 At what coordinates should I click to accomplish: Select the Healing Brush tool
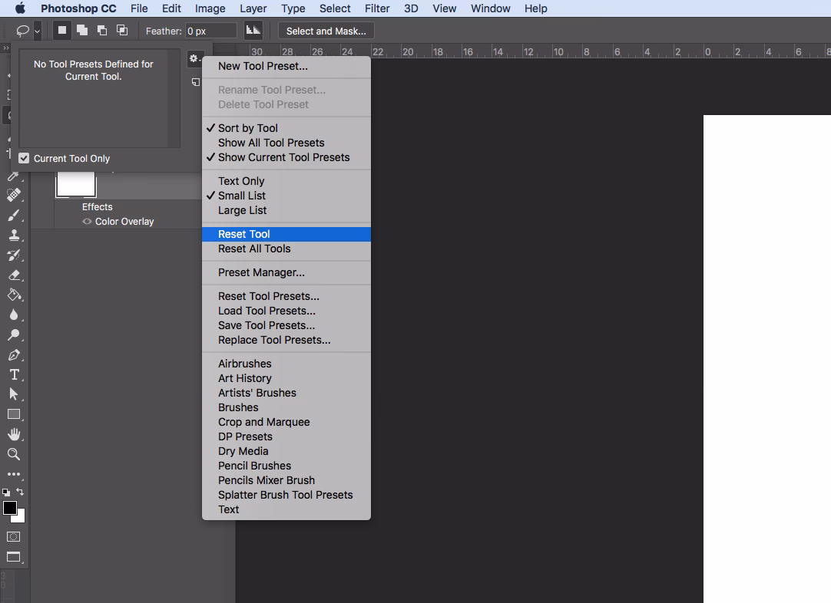(x=14, y=196)
